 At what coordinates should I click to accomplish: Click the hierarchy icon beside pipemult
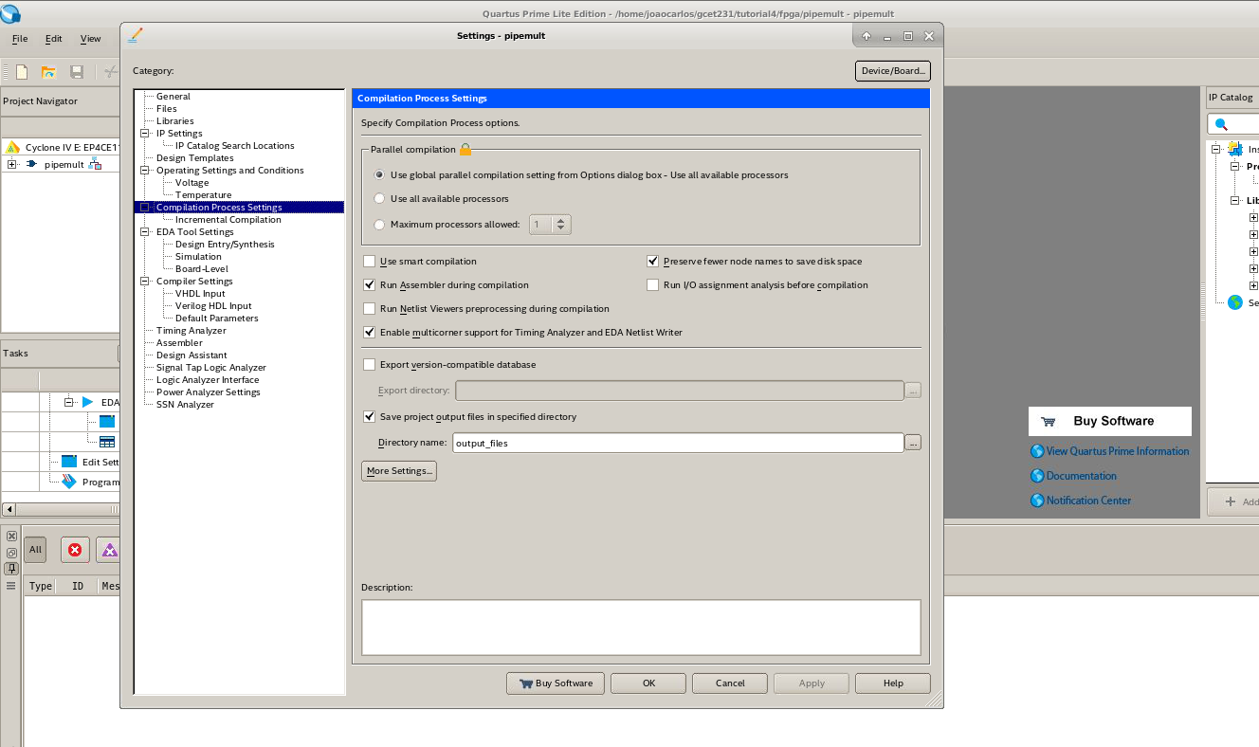pos(95,164)
